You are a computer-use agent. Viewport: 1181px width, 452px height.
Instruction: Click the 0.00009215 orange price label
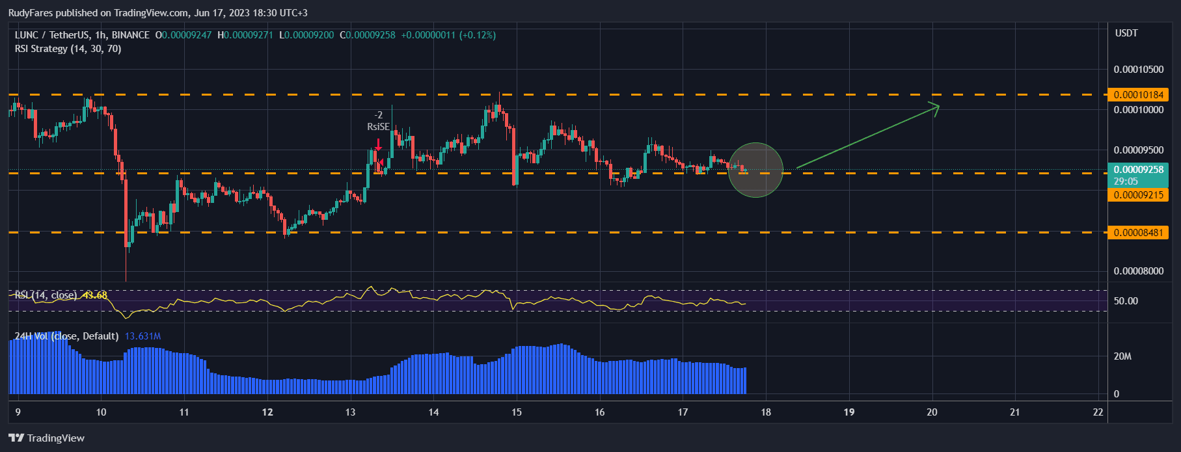click(x=1138, y=195)
